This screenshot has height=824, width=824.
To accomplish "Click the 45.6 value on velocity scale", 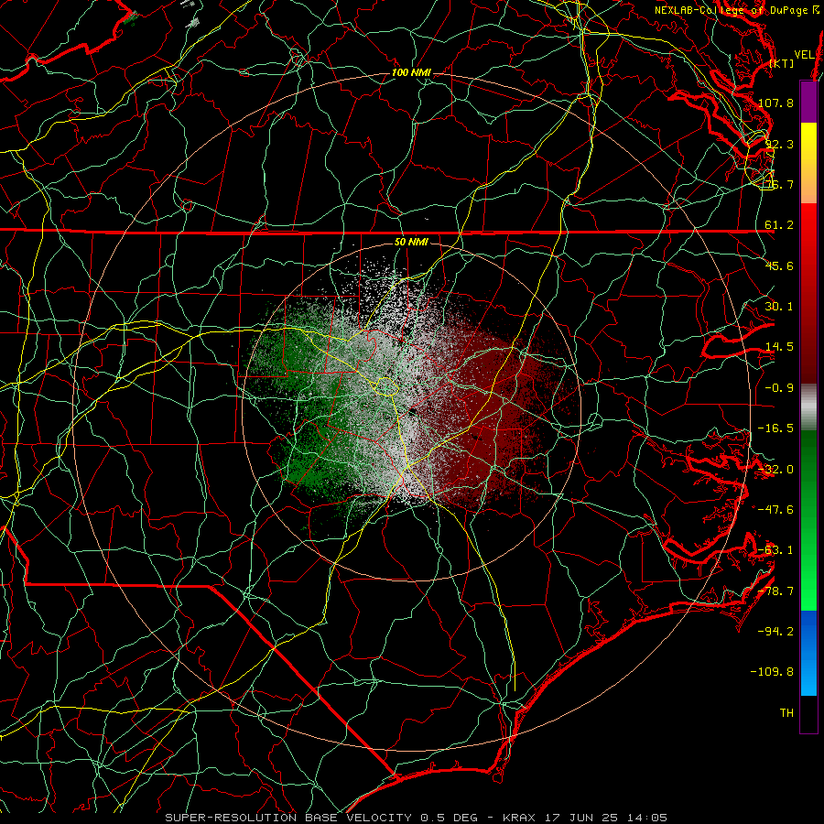I will [779, 266].
